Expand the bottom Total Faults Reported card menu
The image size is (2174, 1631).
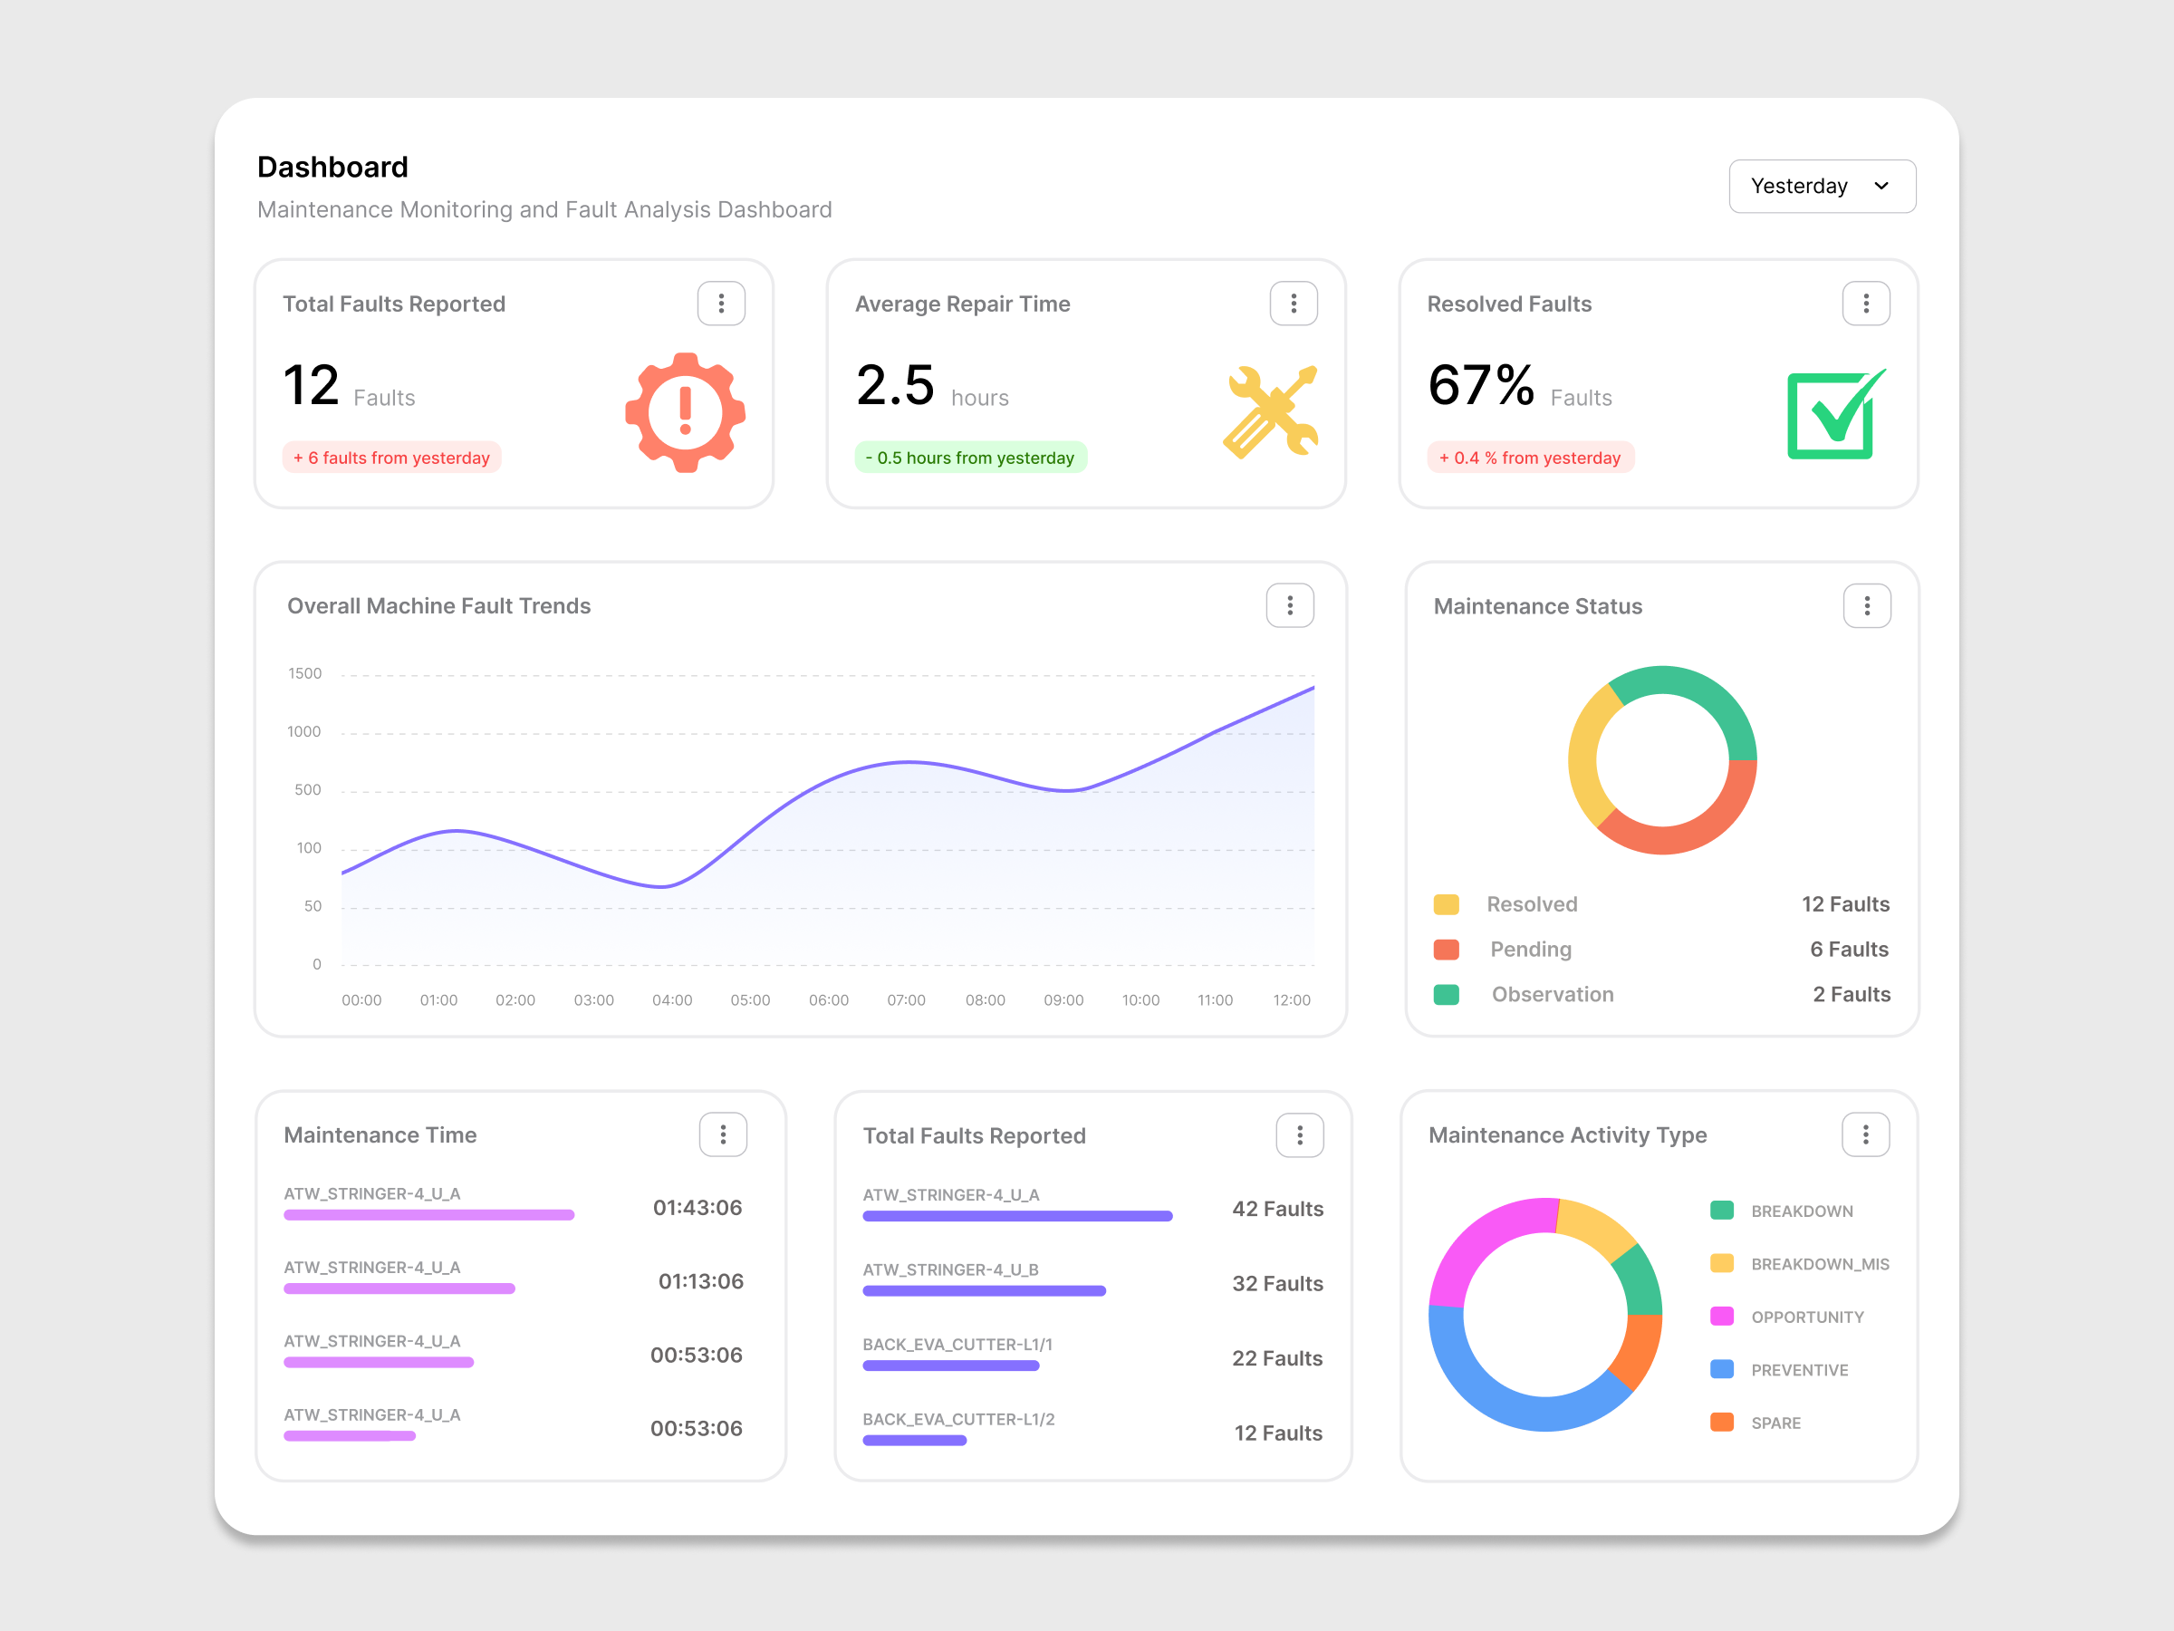1299,1134
